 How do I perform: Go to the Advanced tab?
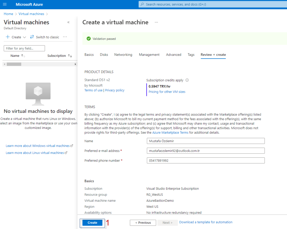[x=173, y=55]
